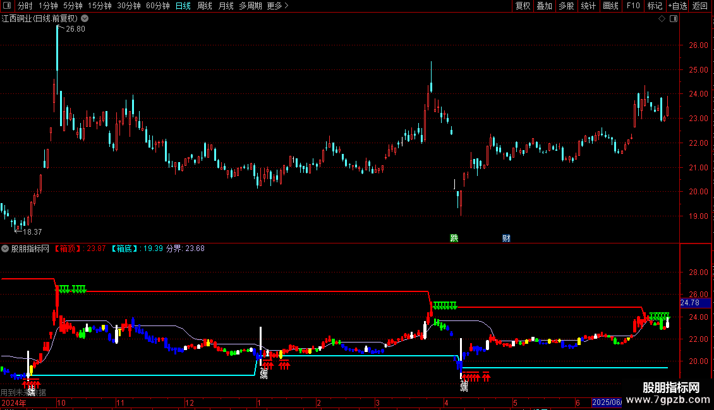The height and width of the screenshot is (410, 714).
Task: Click the 复权 button
Action: pos(523,6)
